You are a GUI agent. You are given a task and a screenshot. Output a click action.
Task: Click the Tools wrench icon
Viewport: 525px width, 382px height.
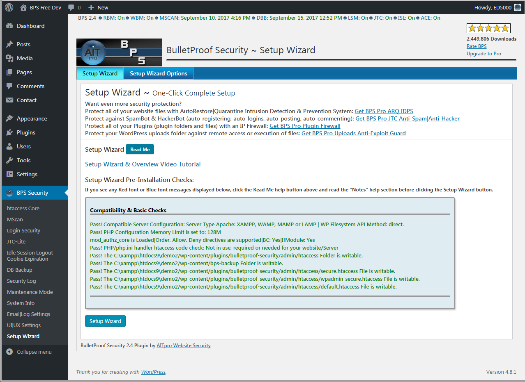(9, 160)
